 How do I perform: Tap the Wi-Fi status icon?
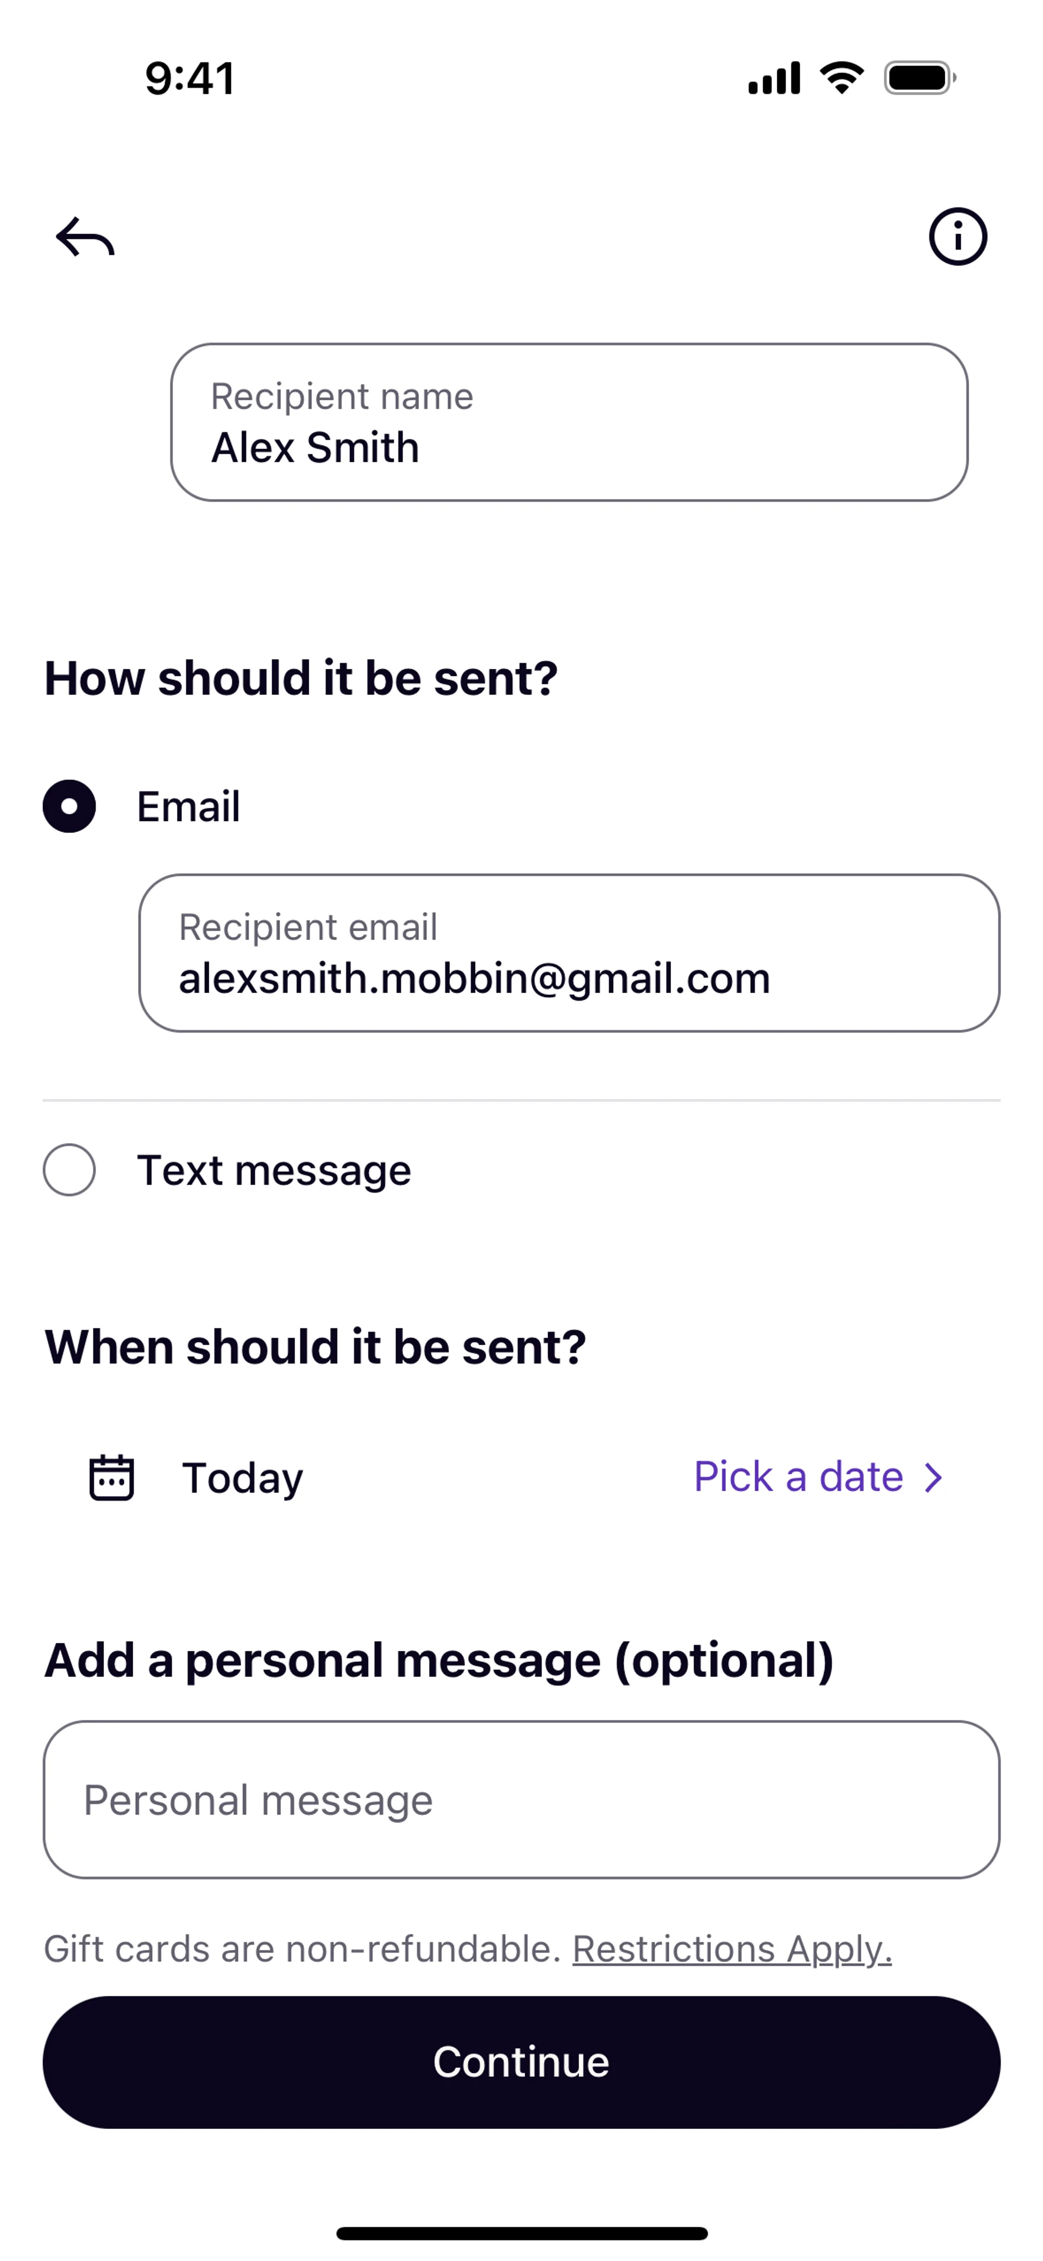click(841, 78)
